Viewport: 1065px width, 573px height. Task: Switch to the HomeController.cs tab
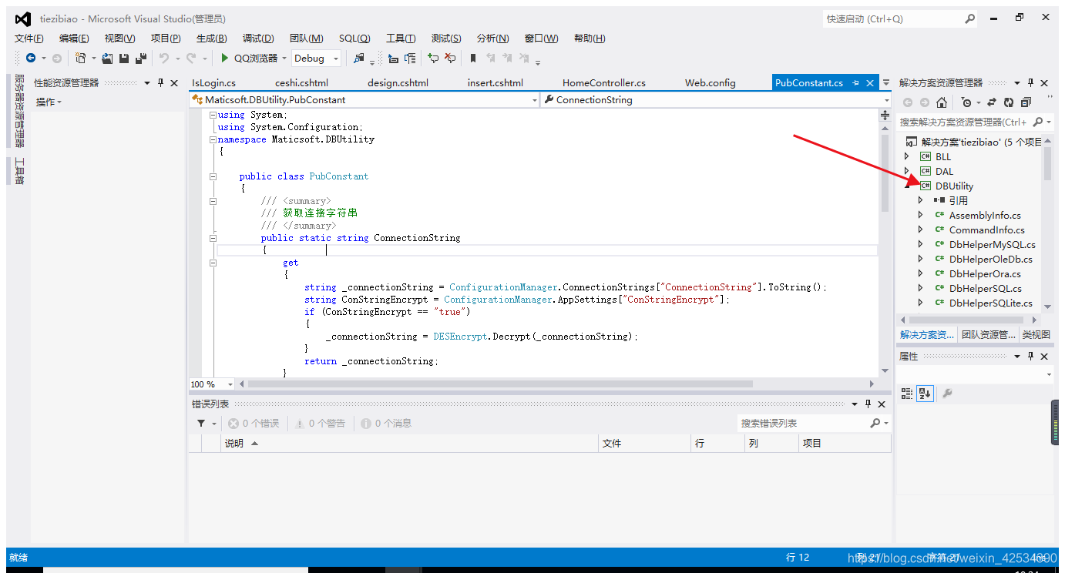click(604, 82)
